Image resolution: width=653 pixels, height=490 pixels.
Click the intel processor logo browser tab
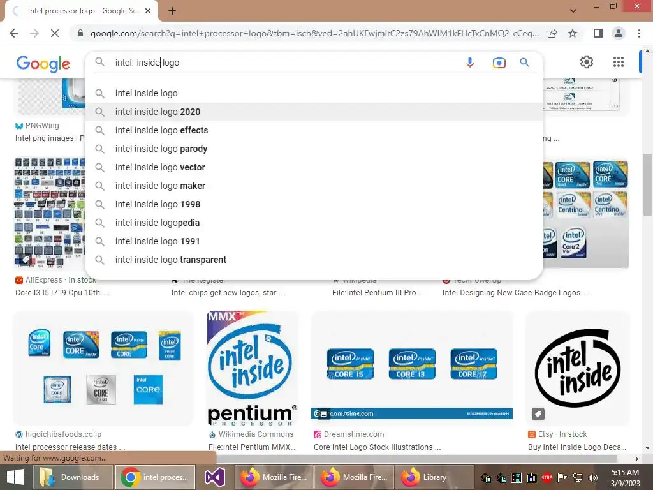pyautogui.click(x=81, y=11)
